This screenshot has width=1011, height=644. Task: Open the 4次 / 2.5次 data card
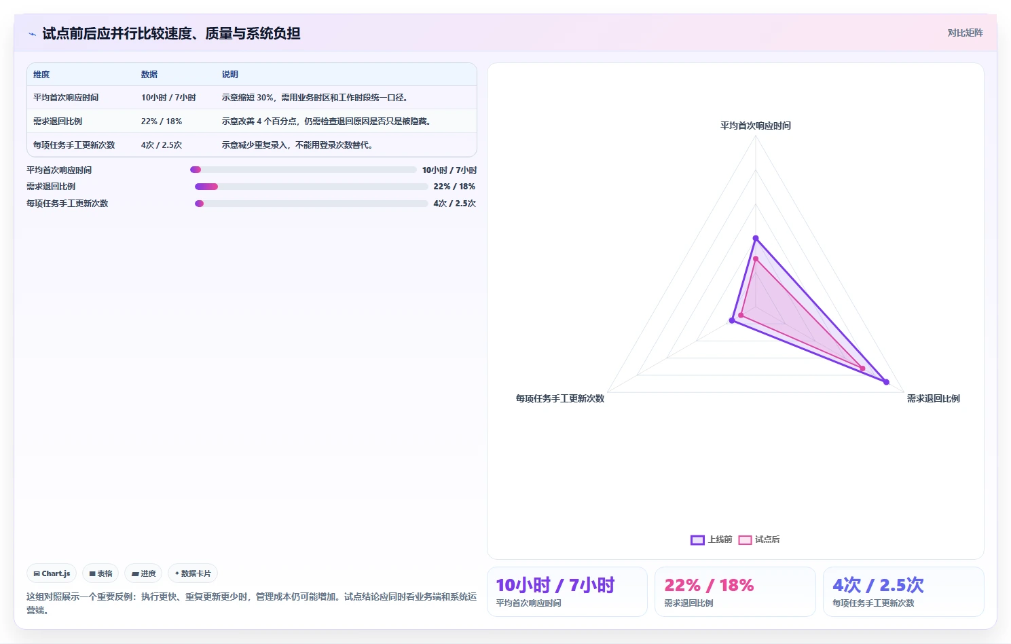903,592
